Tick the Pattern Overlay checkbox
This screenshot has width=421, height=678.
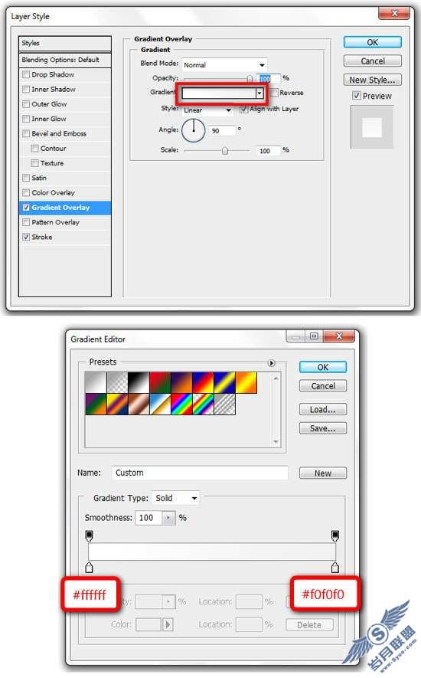pyautogui.click(x=26, y=222)
